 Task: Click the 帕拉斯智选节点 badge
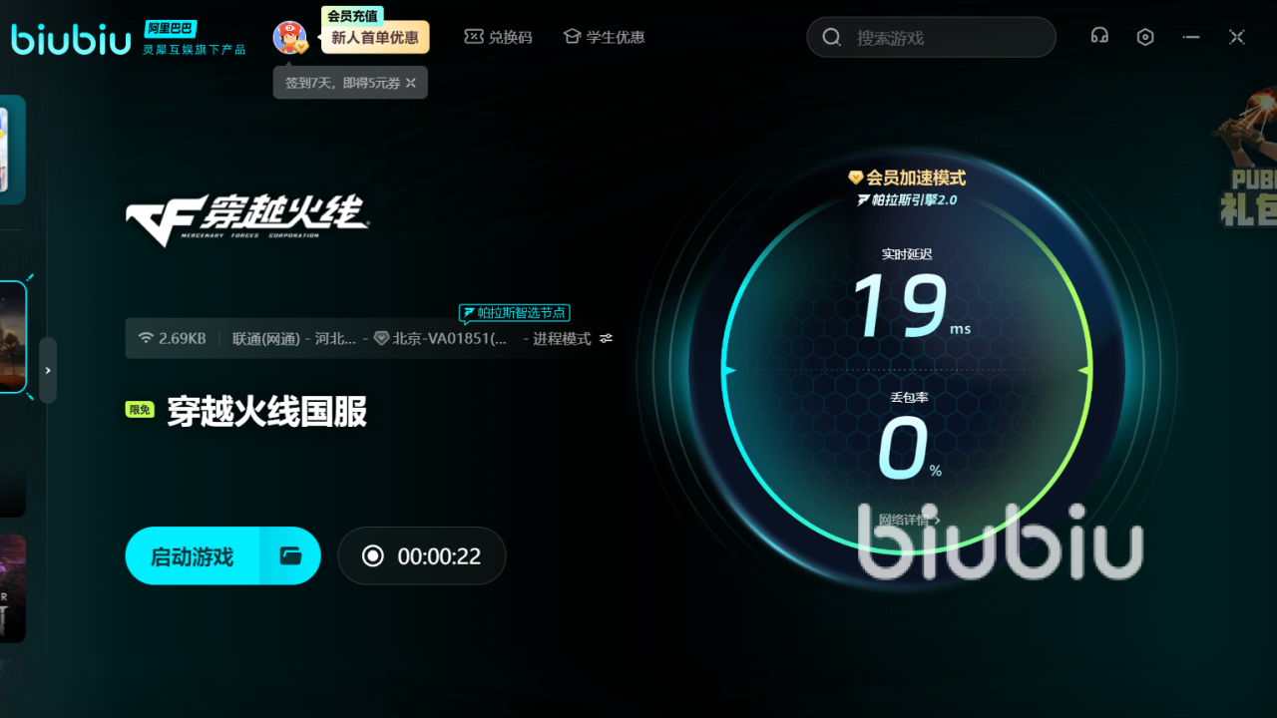[515, 313]
